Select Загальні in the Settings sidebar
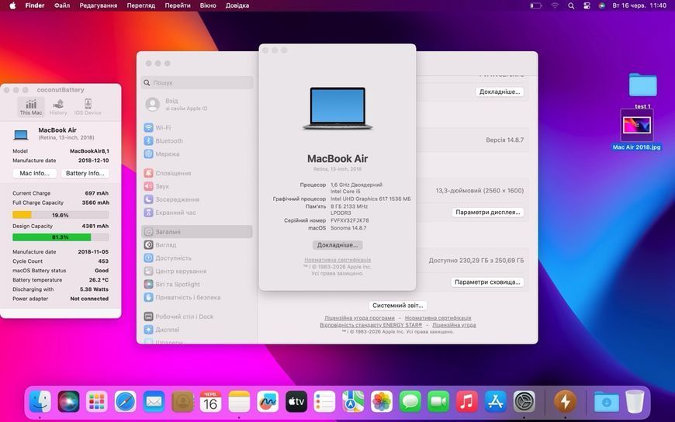The image size is (675, 422). click(197, 232)
